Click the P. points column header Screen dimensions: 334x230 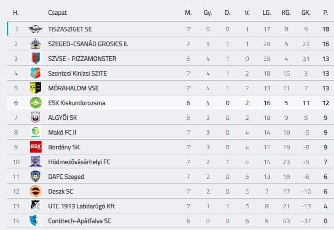326,13
